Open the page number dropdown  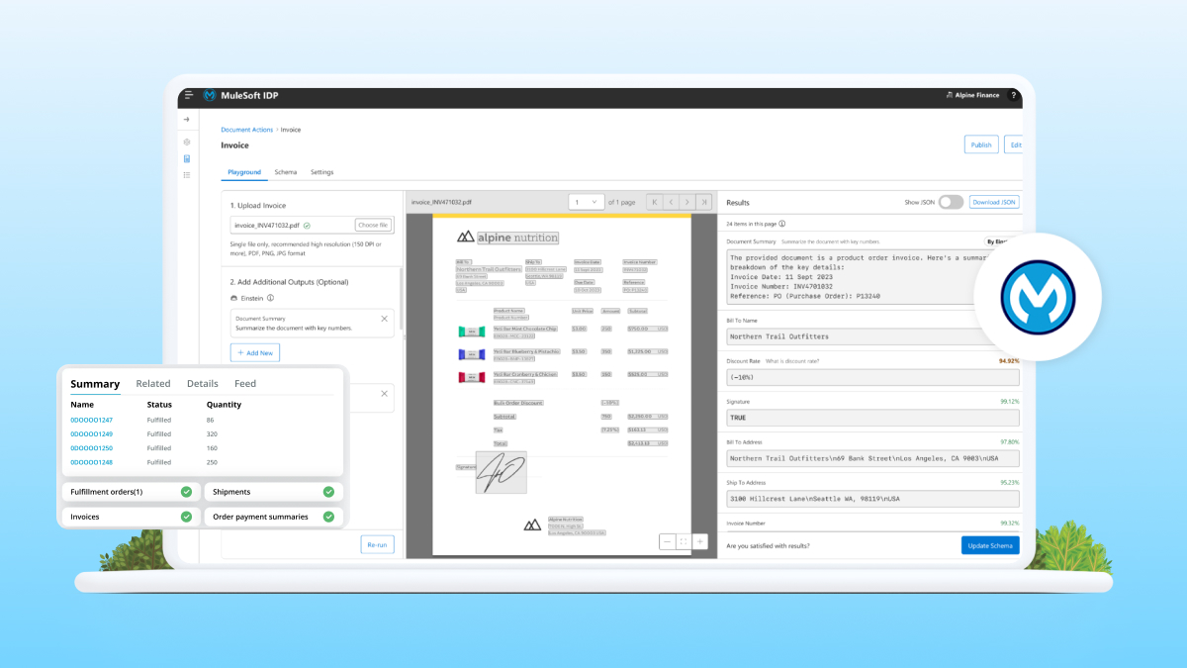click(x=587, y=202)
